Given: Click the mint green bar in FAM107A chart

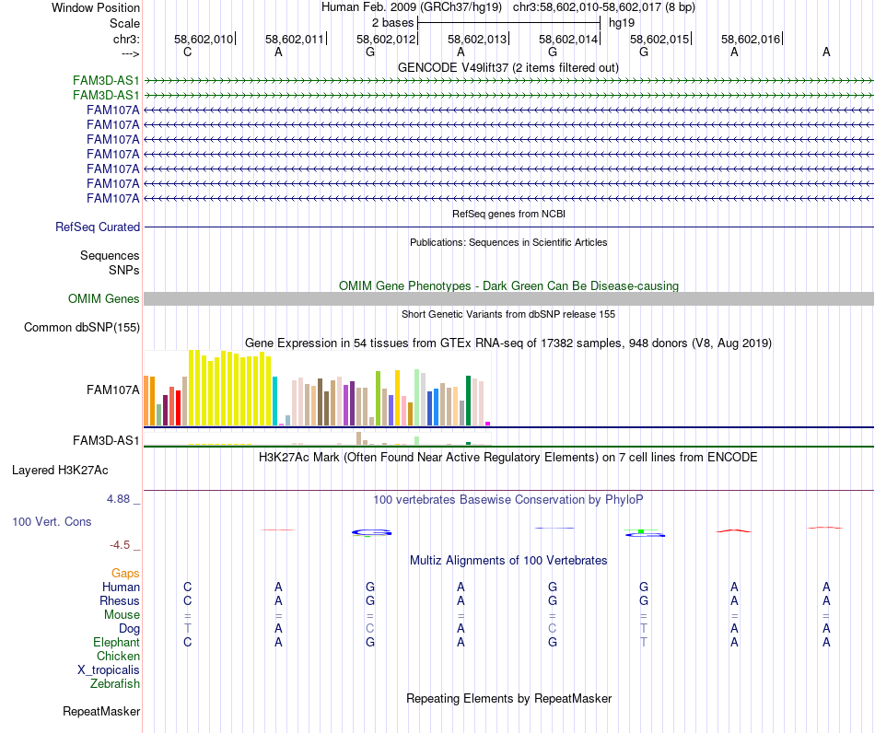Looking at the screenshot, I should (417, 397).
